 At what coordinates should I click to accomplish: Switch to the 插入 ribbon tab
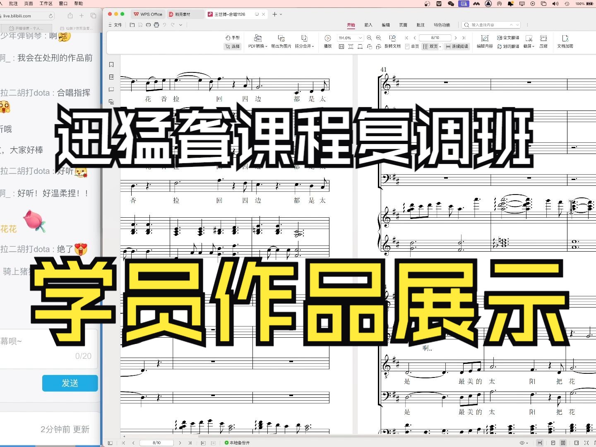(368, 25)
